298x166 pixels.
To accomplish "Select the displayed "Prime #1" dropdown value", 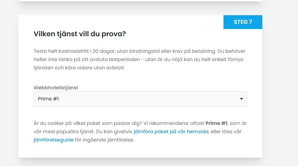I will tap(48, 99).
